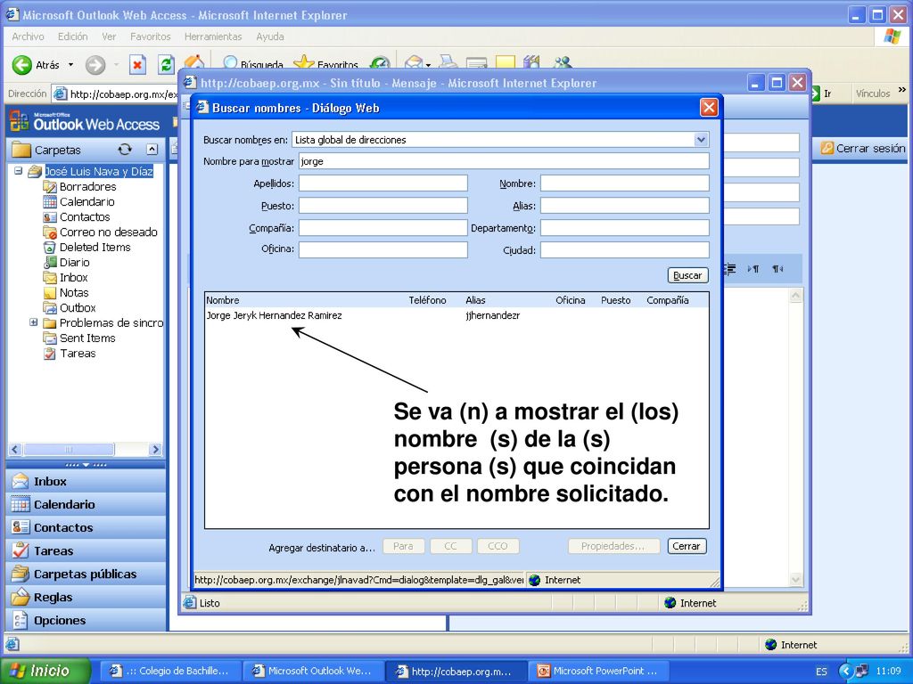Open the Propiedades button
The width and height of the screenshot is (913, 684).
[x=613, y=546]
